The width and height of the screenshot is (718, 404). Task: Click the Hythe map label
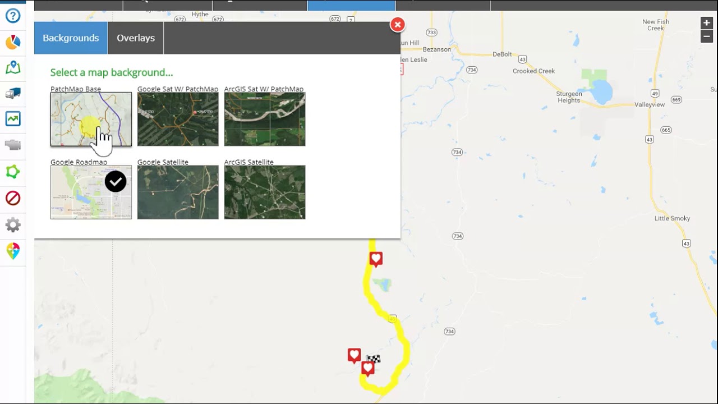pyautogui.click(x=200, y=15)
